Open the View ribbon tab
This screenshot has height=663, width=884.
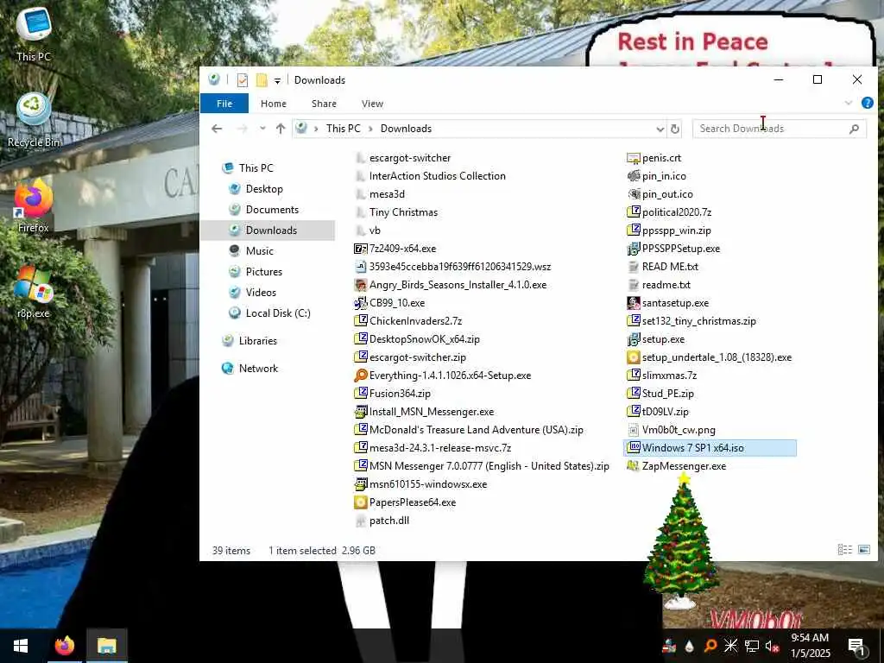coord(372,104)
